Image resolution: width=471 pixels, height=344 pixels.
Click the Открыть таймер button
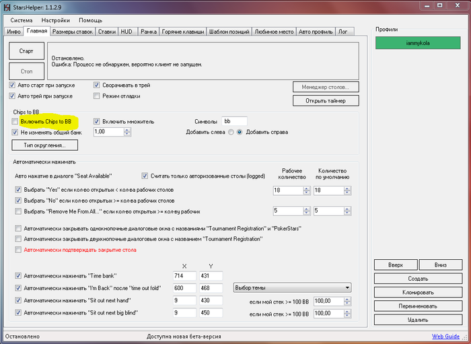326,101
